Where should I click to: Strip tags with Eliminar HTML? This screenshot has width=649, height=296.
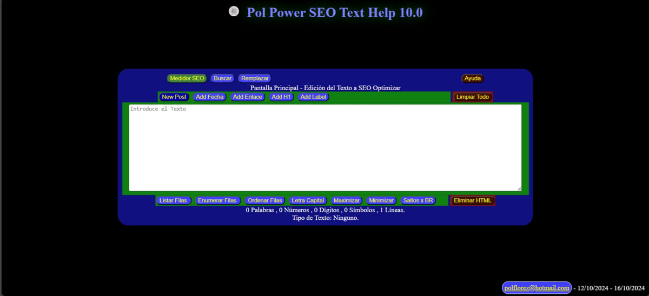pos(472,200)
